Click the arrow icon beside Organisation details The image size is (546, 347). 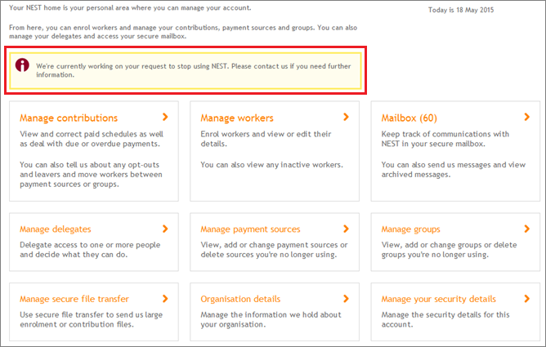click(x=346, y=299)
